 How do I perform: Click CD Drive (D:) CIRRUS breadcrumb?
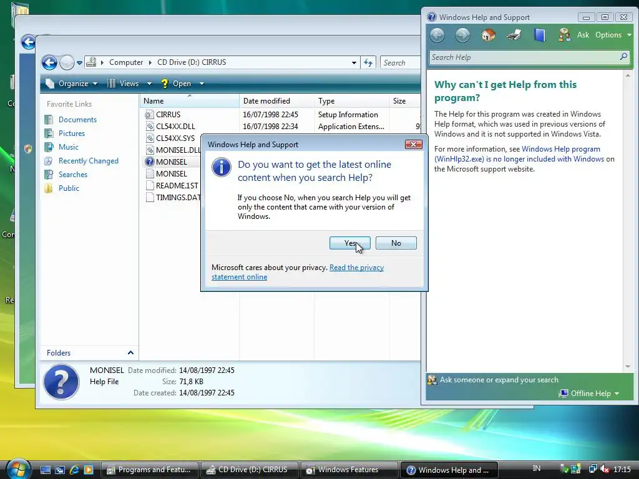pos(192,62)
